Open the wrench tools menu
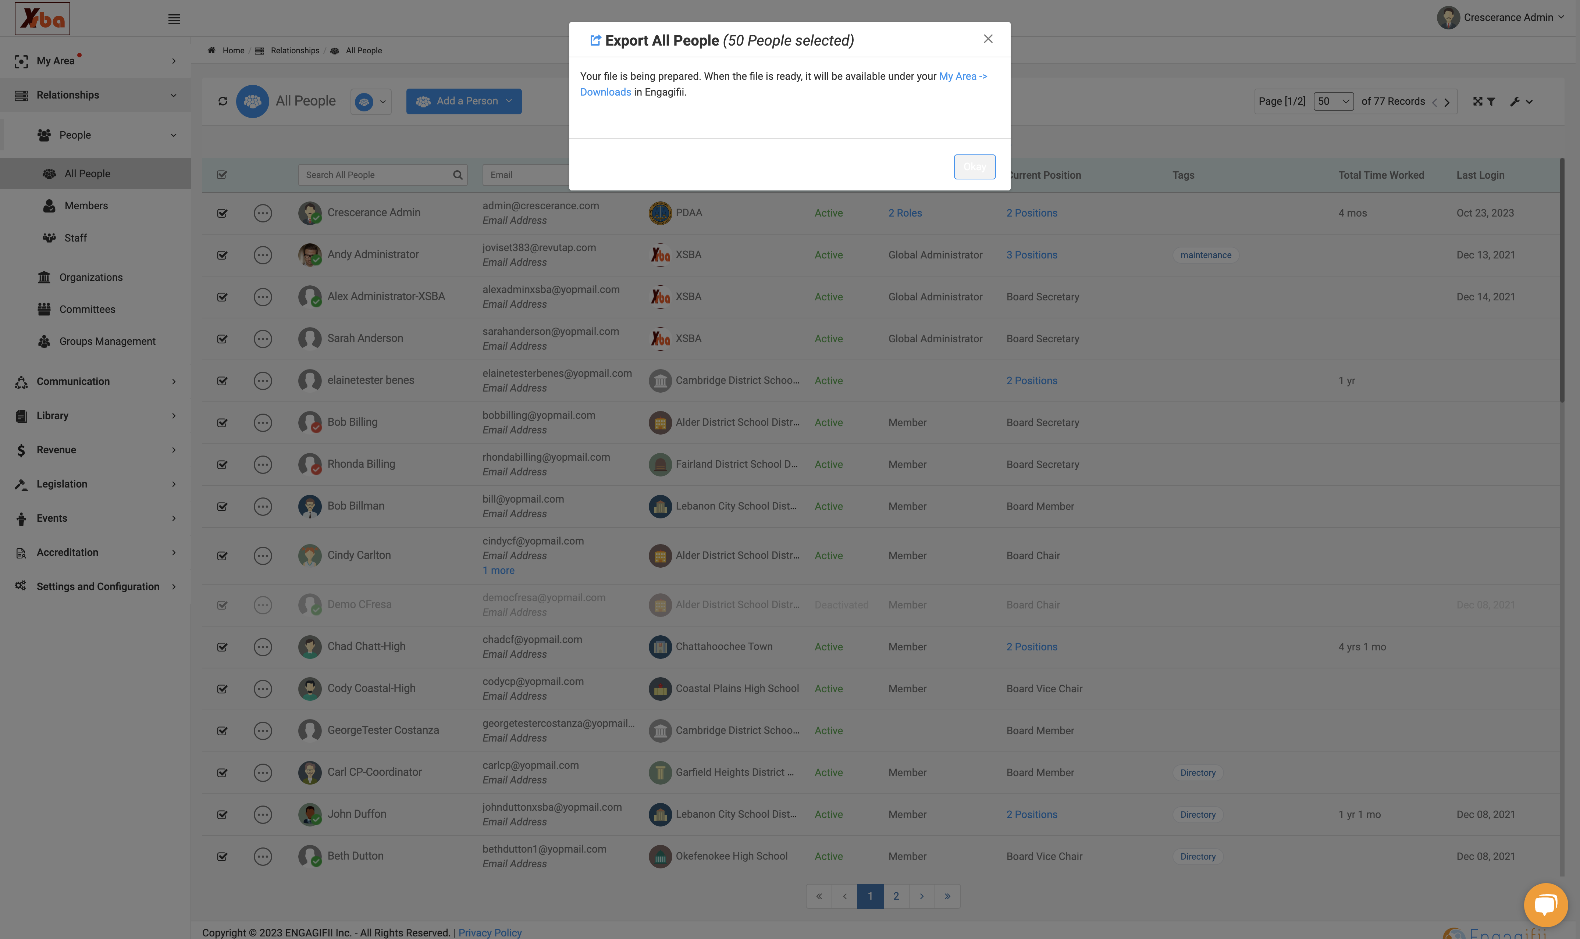Viewport: 1580px width, 939px height. point(1521,101)
